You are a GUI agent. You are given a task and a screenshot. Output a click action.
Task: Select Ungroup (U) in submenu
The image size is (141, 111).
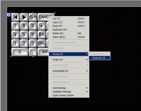[100, 58]
